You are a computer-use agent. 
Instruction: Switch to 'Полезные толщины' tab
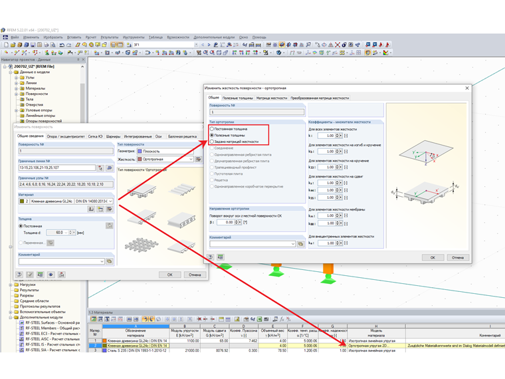click(x=238, y=98)
